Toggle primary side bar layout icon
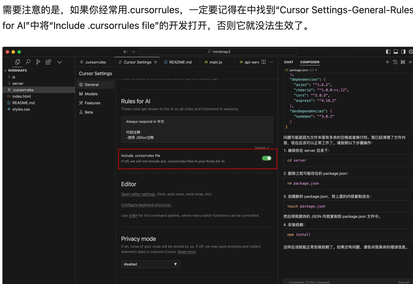413x284 pixels. 388,52
